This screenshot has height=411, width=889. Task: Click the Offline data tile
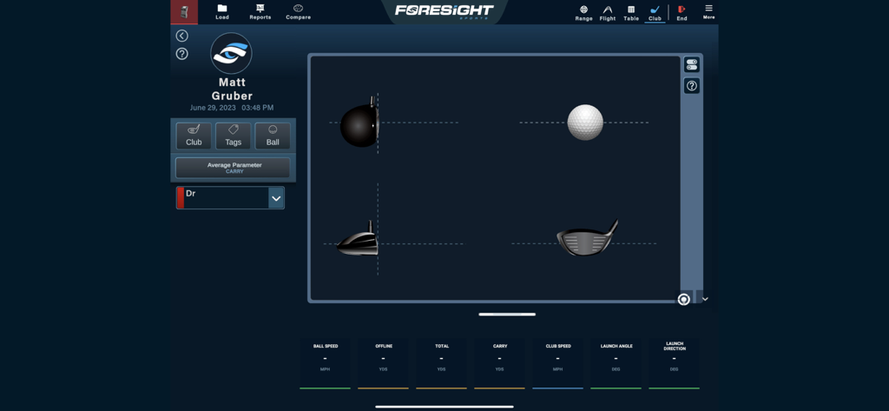[383, 363]
